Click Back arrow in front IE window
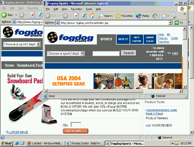Screen dimensions: 194x147 [48, 16]
